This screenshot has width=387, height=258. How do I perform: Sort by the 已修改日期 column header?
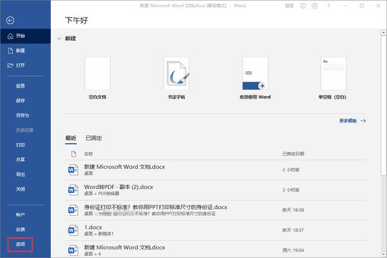coord(293,154)
